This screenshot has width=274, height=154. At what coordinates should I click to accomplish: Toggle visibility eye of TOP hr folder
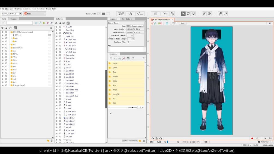[x=2, y=54]
